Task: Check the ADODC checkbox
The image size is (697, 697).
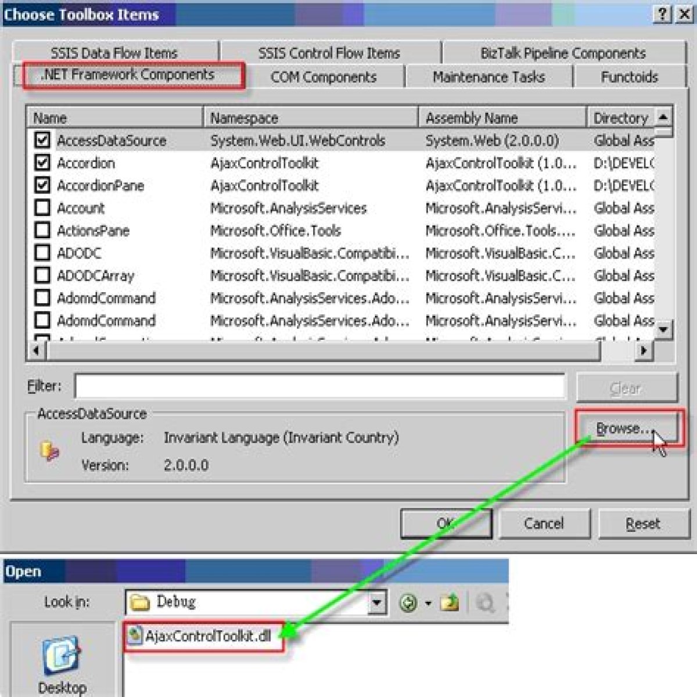Action: click(x=42, y=253)
